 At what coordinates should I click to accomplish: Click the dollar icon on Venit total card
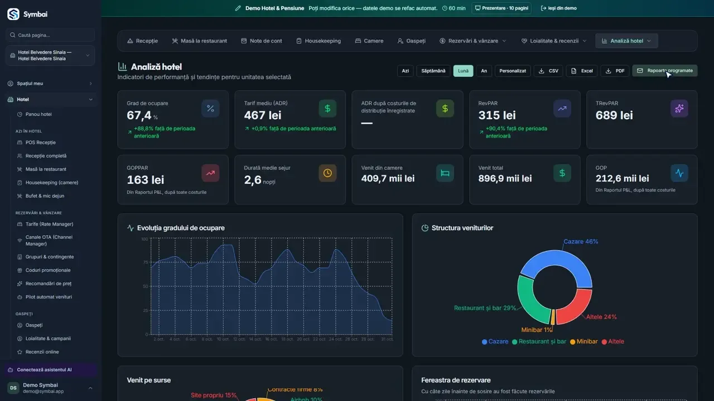(562, 173)
